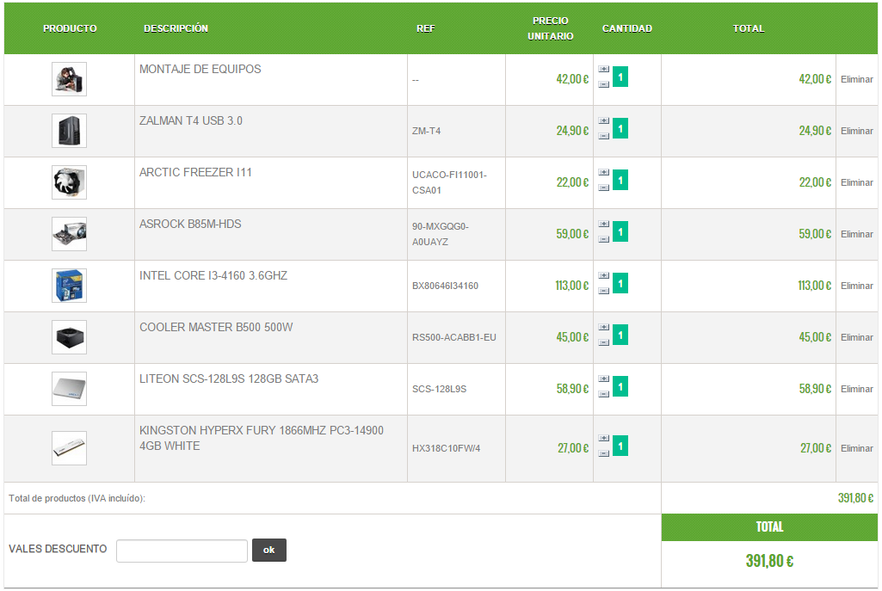Open COOLER MASTER B500 500W description link
The width and height of the screenshot is (882, 591).
tap(216, 327)
